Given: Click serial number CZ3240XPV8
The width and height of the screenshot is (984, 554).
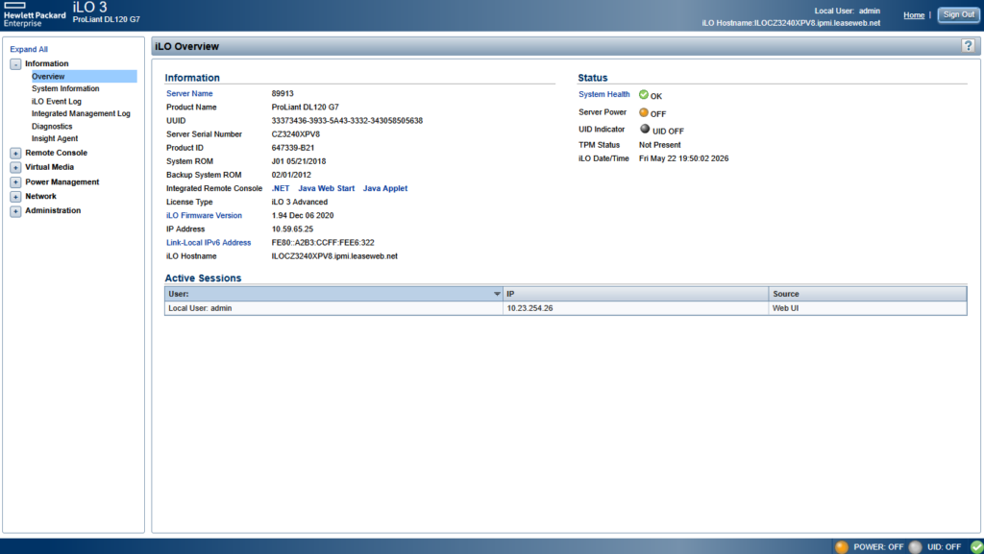Looking at the screenshot, I should point(296,134).
